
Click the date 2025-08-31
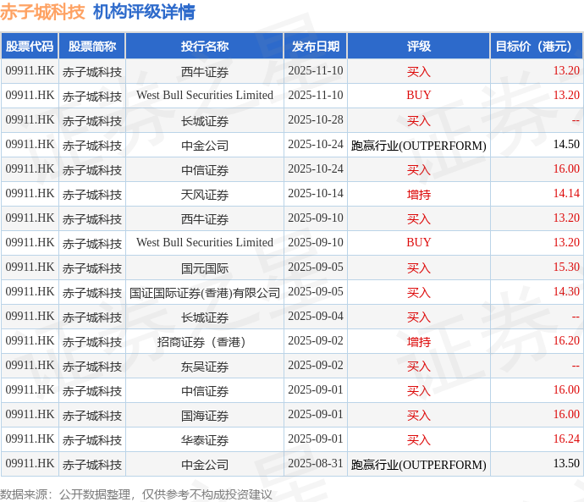(x=315, y=464)
